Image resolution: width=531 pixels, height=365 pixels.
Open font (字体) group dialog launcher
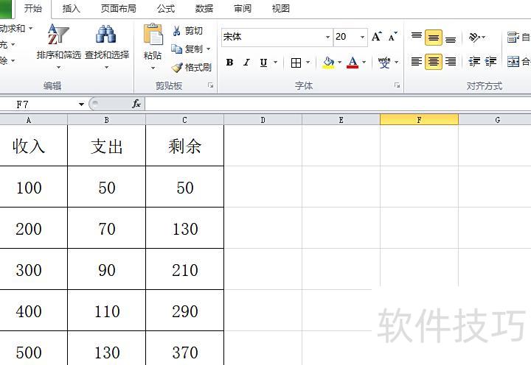pos(397,85)
